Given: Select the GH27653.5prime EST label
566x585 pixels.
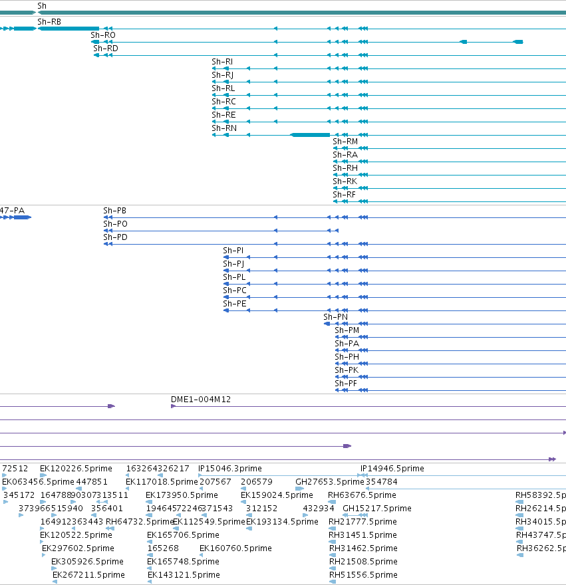Looking at the screenshot, I should point(330,482).
